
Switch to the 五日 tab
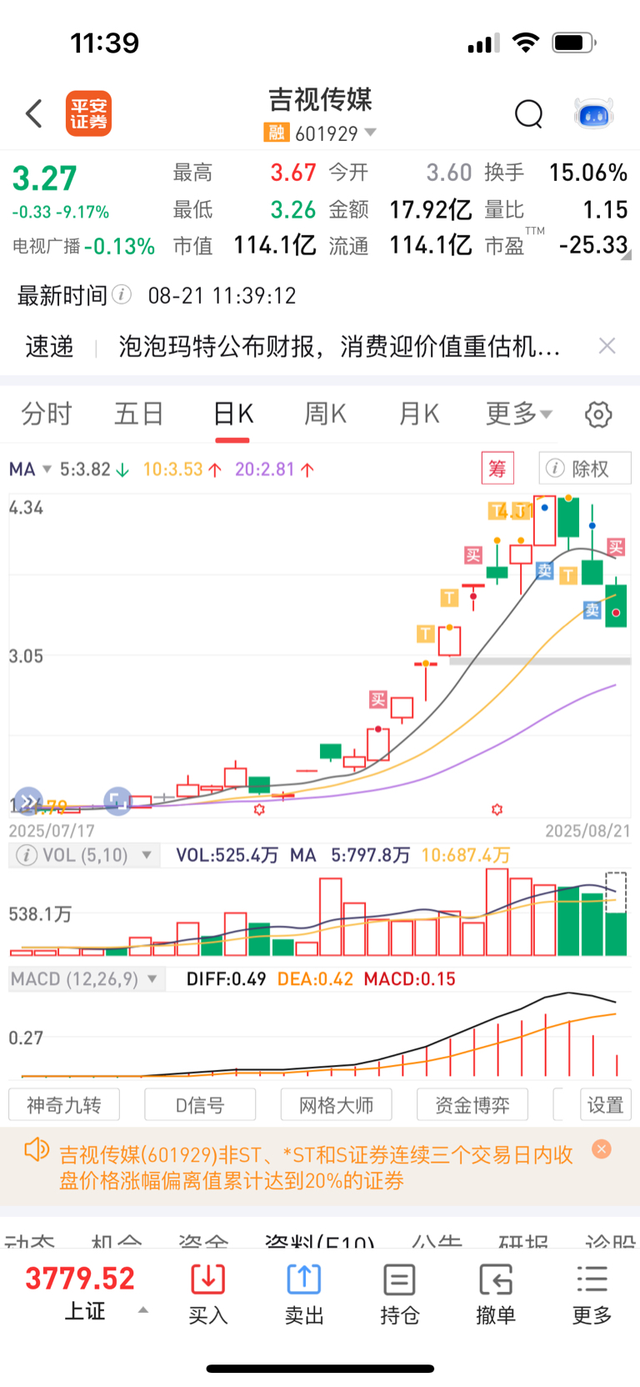pos(139,414)
